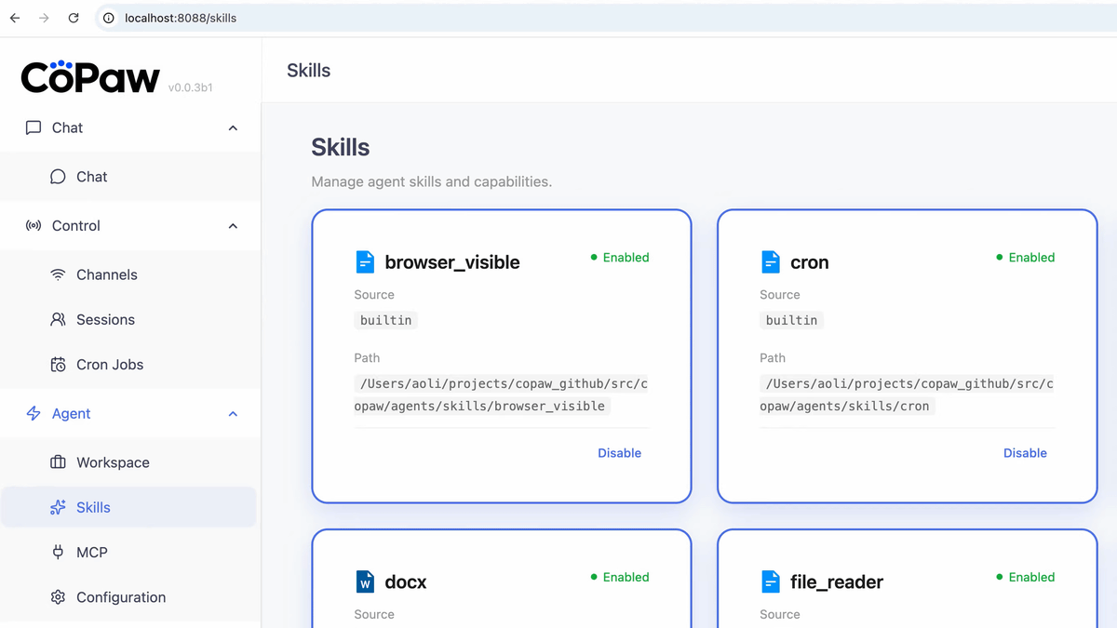Disable the browser_visible skill
Viewport: 1117px width, 628px height.
619,453
